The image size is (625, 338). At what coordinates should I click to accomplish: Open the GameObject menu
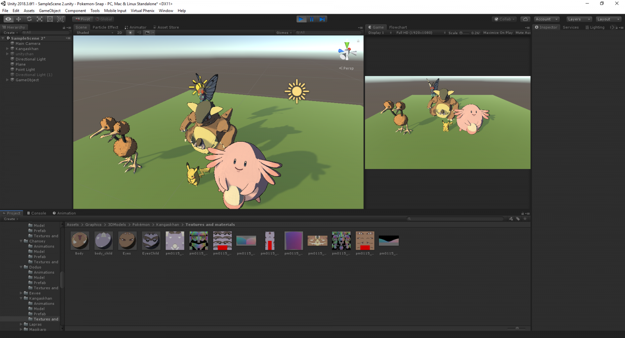(50, 11)
